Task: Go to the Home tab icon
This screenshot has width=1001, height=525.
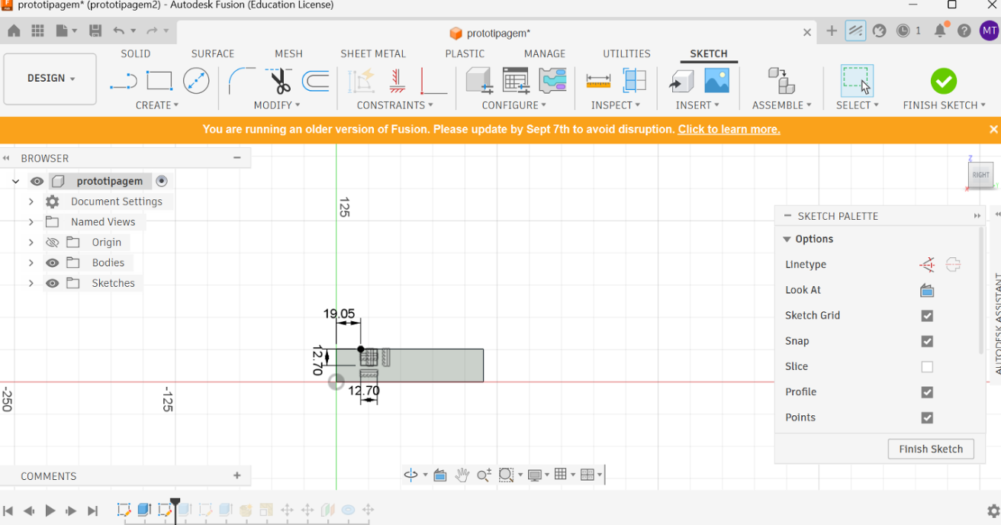Action: tap(14, 31)
